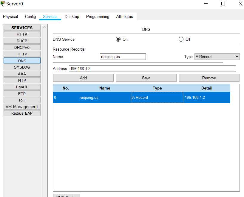Open the IoT service

pos(22,100)
